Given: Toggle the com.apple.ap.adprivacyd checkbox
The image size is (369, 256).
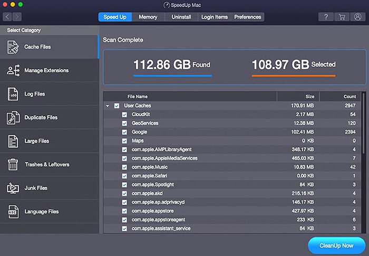Looking at the screenshot, I should tap(124, 202).
